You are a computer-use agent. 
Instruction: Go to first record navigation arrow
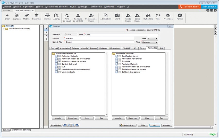pyautogui.click(x=65, y=125)
